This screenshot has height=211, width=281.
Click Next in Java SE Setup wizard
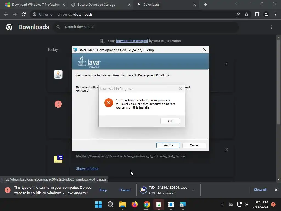pos(168,145)
